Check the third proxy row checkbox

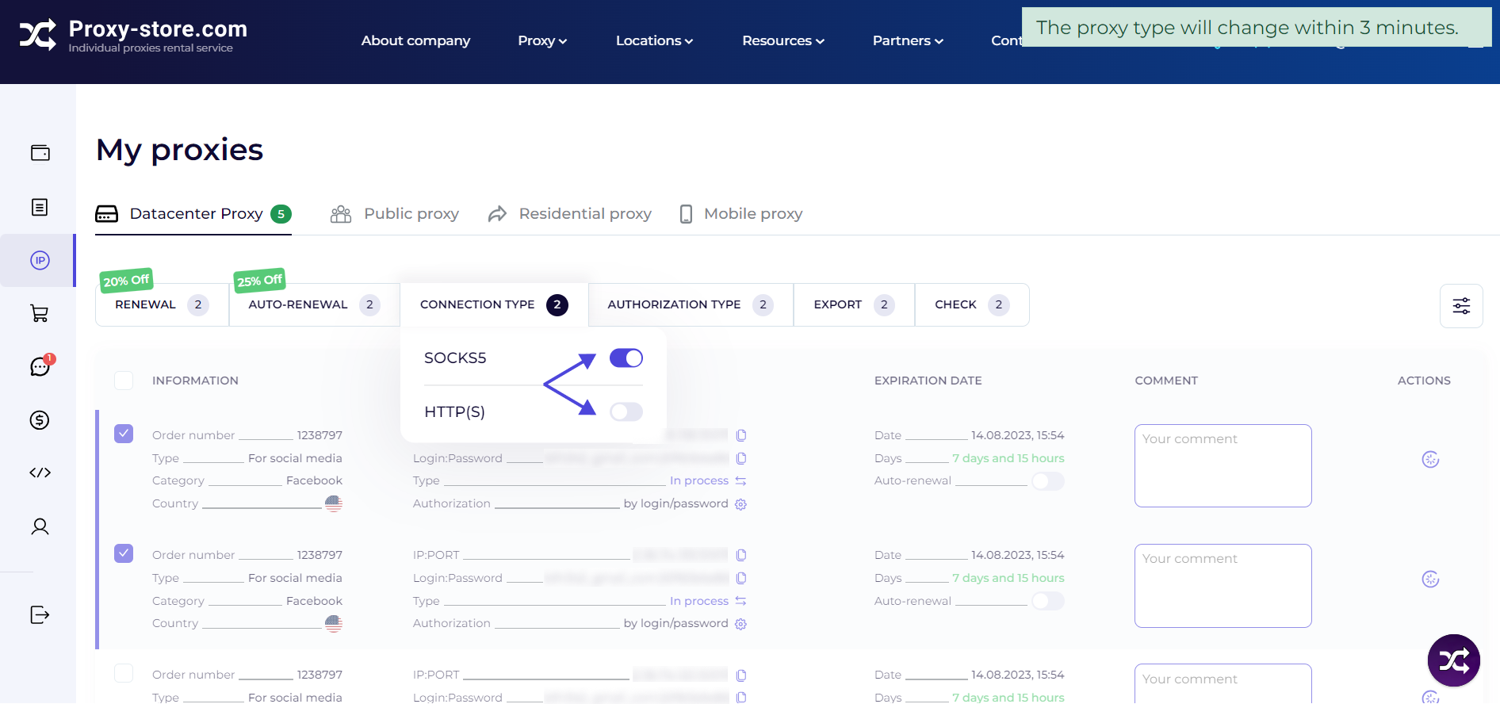124,673
